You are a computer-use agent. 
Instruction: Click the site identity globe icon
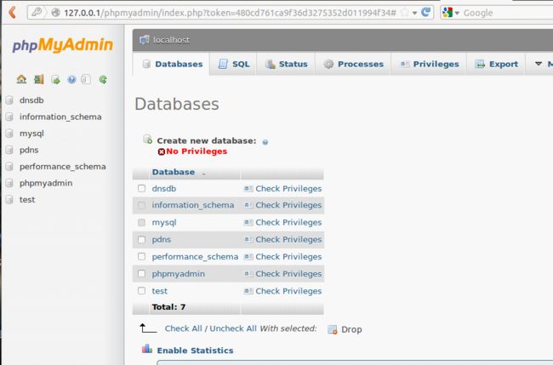pos(55,13)
